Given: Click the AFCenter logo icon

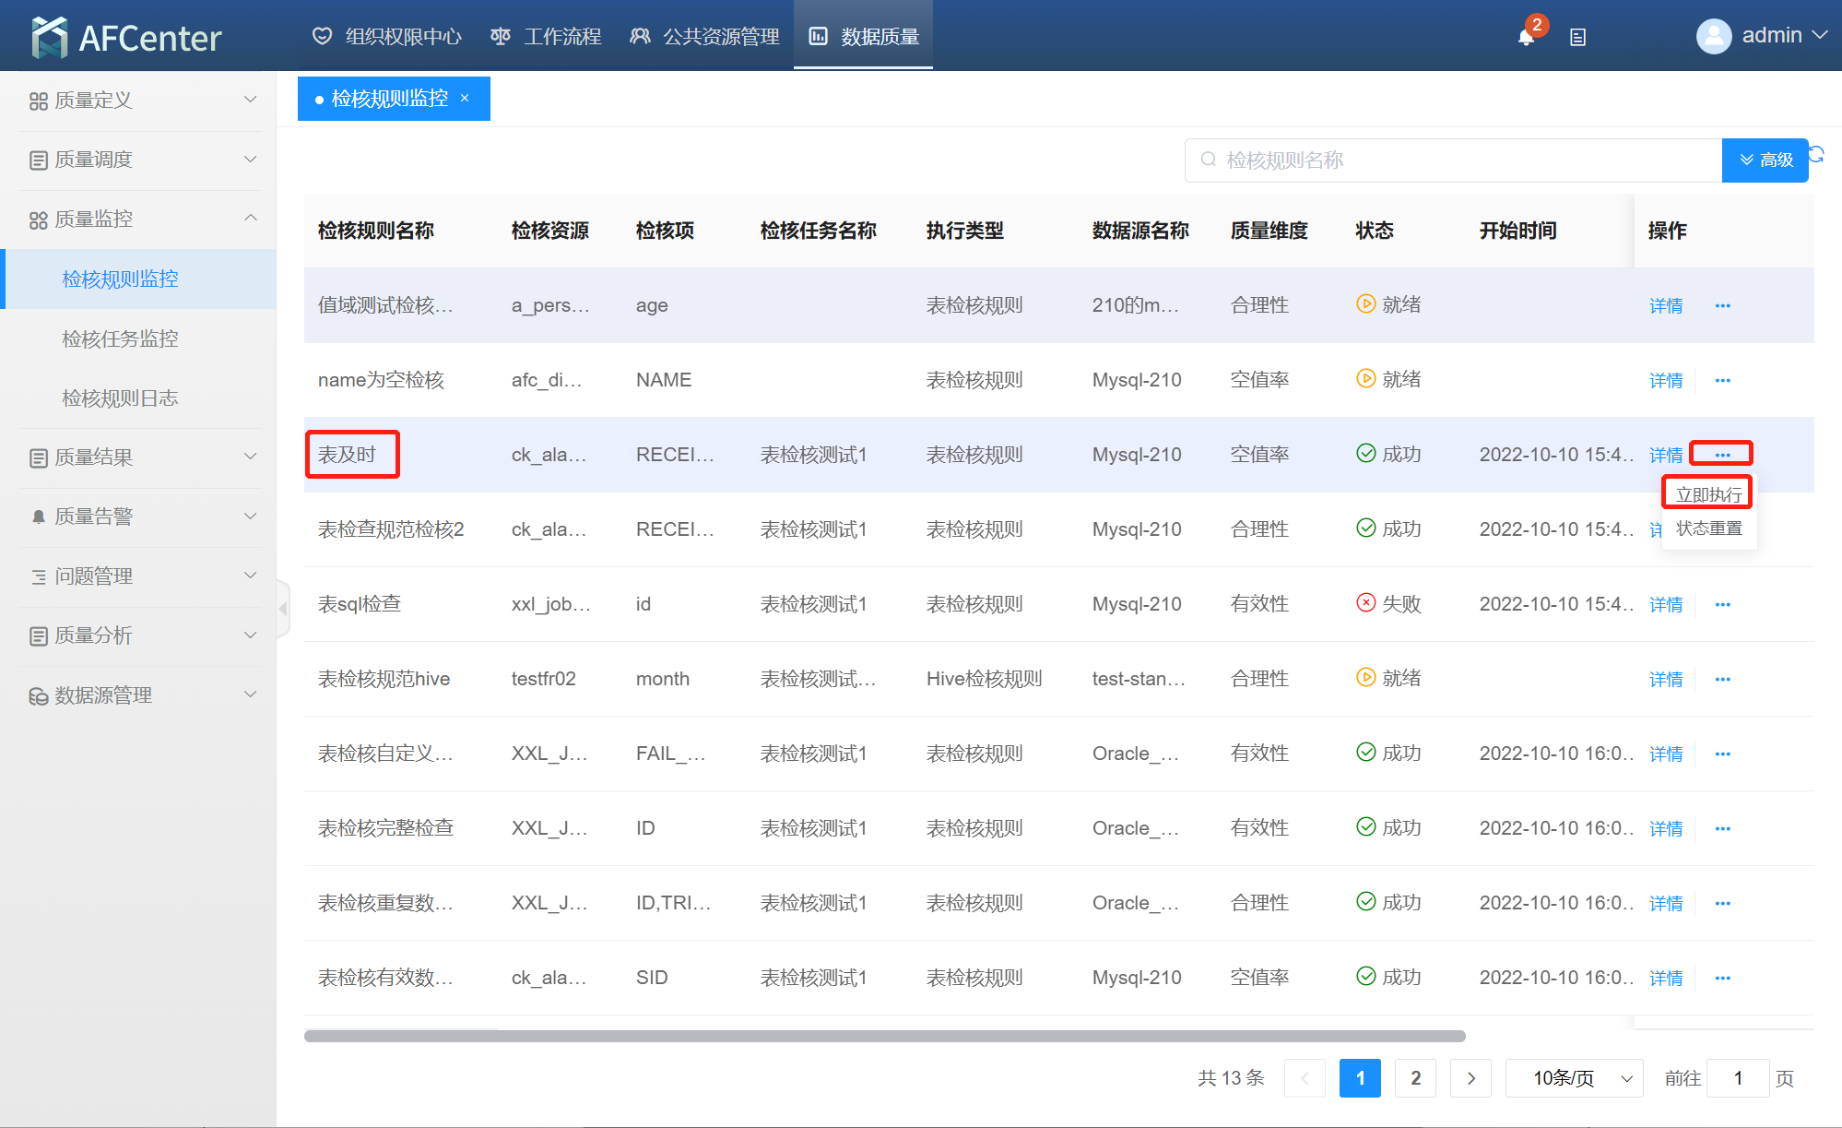Looking at the screenshot, I should (x=50, y=37).
